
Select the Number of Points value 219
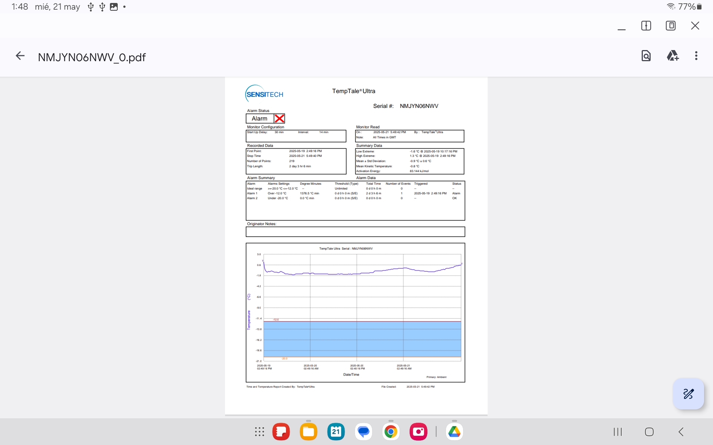click(292, 161)
